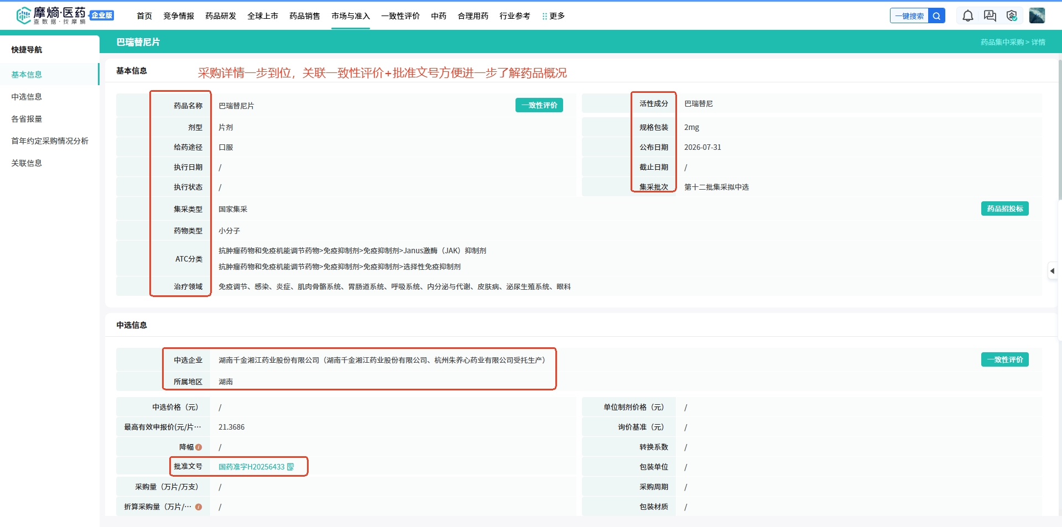This screenshot has height=527, width=1062.
Task: Click the Janus激酶 ATC classification line
Action: point(352,251)
